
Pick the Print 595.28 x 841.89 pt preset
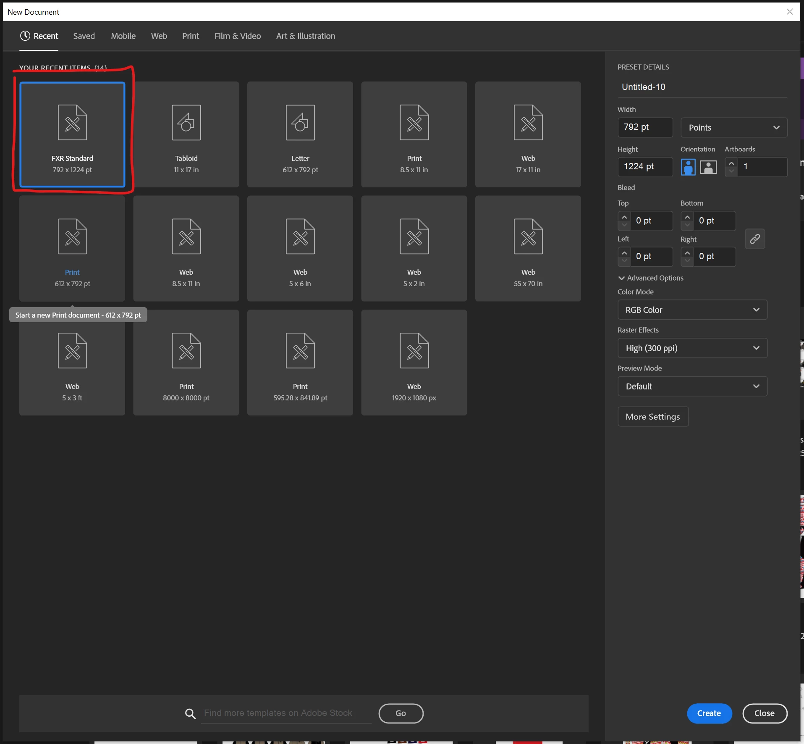(300, 363)
